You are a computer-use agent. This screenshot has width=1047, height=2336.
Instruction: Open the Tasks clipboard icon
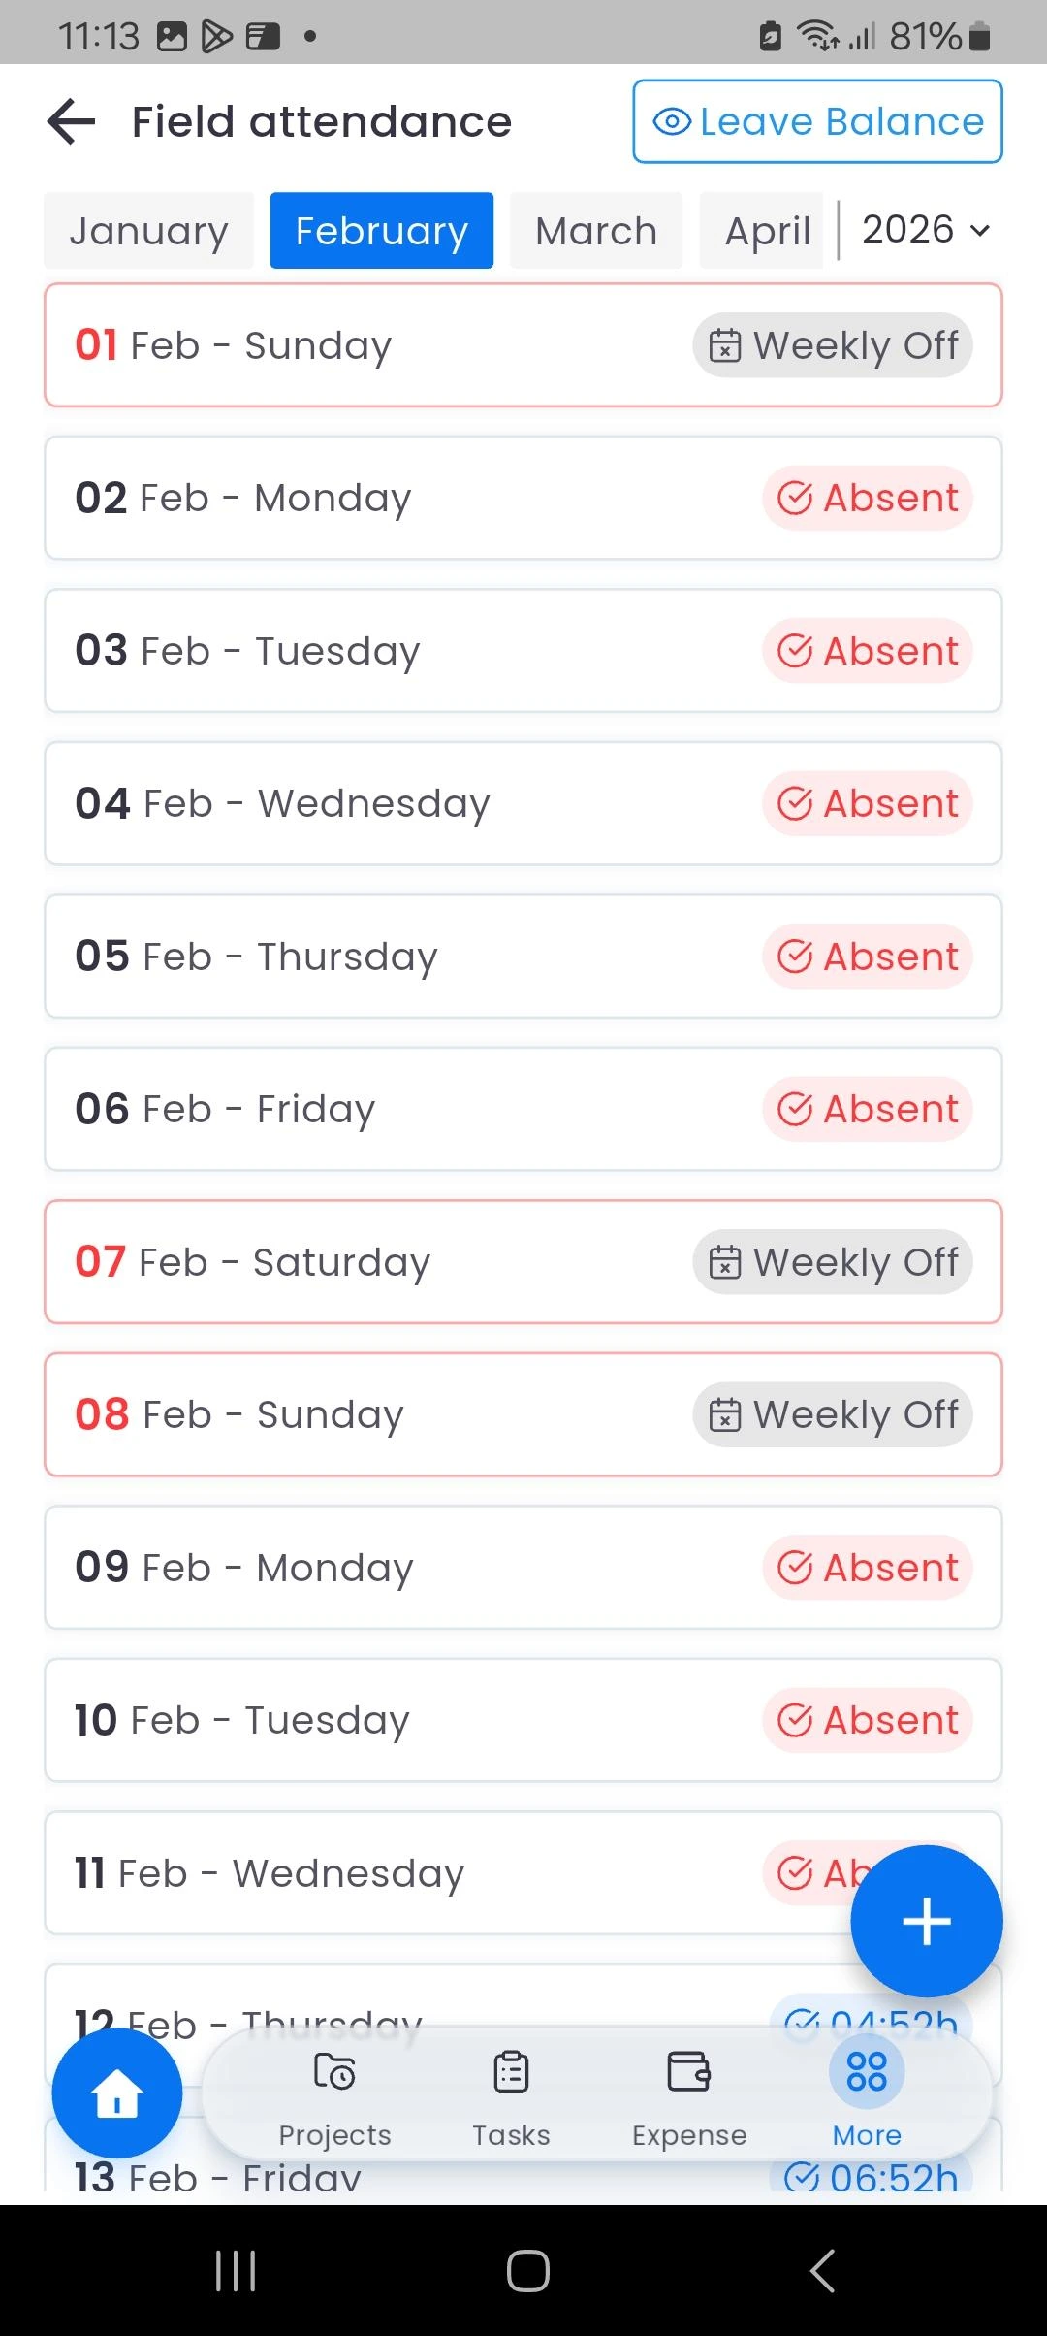[x=511, y=2073]
